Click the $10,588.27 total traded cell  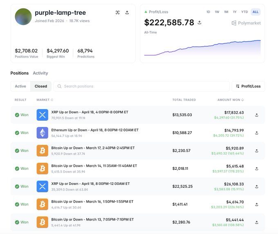pyautogui.click(x=182, y=133)
